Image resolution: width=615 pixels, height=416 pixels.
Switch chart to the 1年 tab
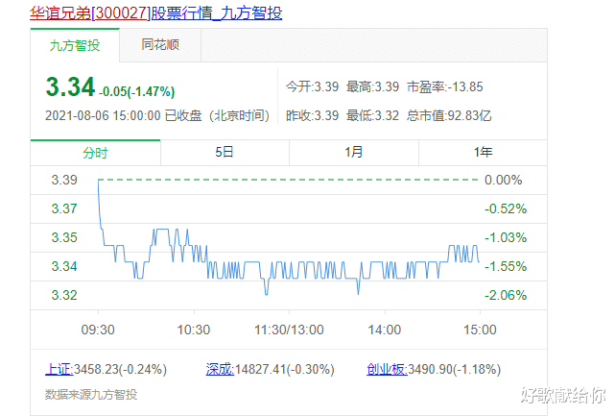point(483,153)
